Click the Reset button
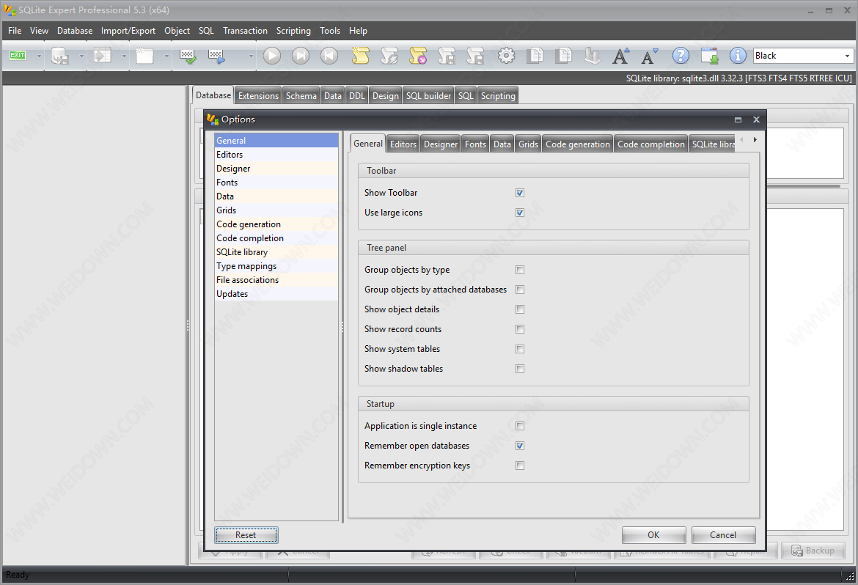This screenshot has width=858, height=585. pyautogui.click(x=246, y=535)
